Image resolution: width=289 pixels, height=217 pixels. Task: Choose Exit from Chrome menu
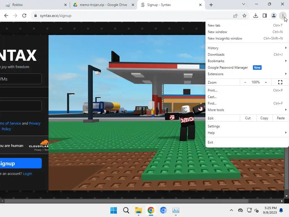247,142
